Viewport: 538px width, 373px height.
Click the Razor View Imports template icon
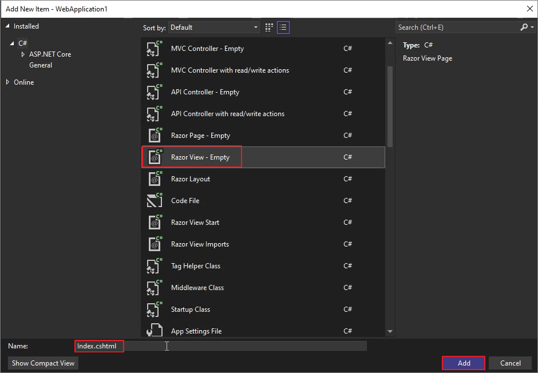coord(155,244)
